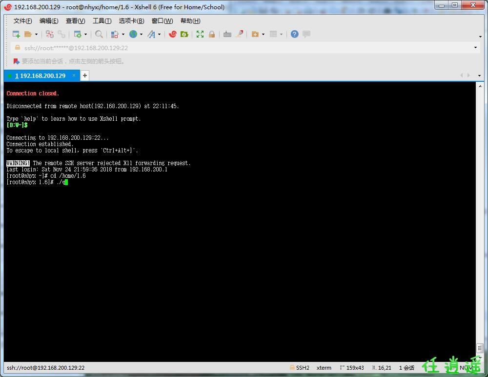Click the Disconnect toolbar icon
This screenshot has height=377, width=488.
(x=50, y=34)
